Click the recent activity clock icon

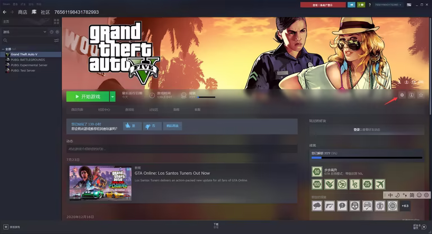pyautogui.click(x=51, y=32)
